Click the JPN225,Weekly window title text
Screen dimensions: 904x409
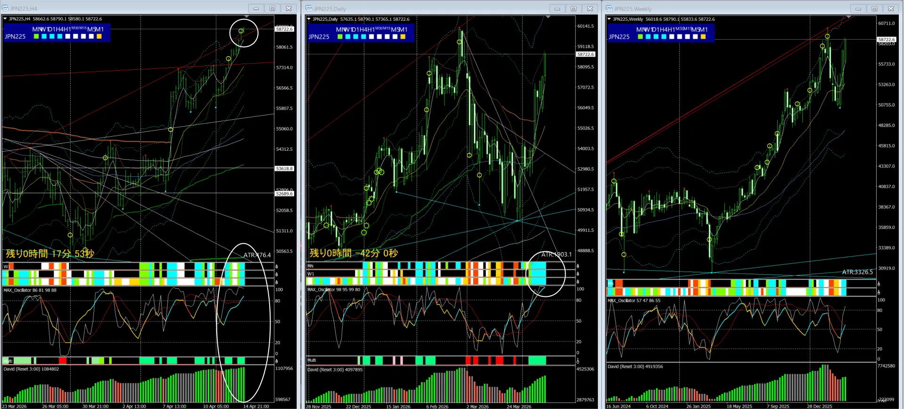point(633,8)
